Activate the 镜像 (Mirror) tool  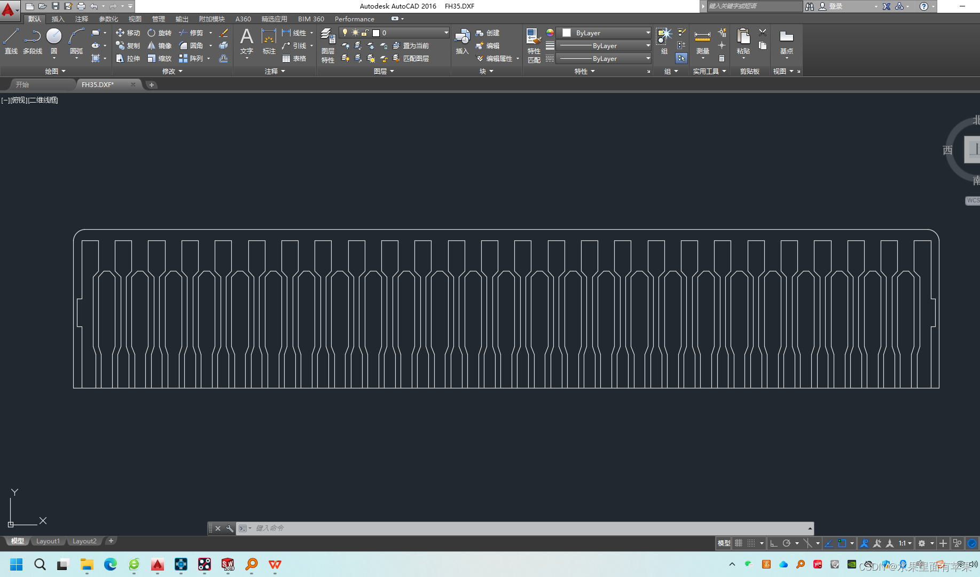[160, 46]
